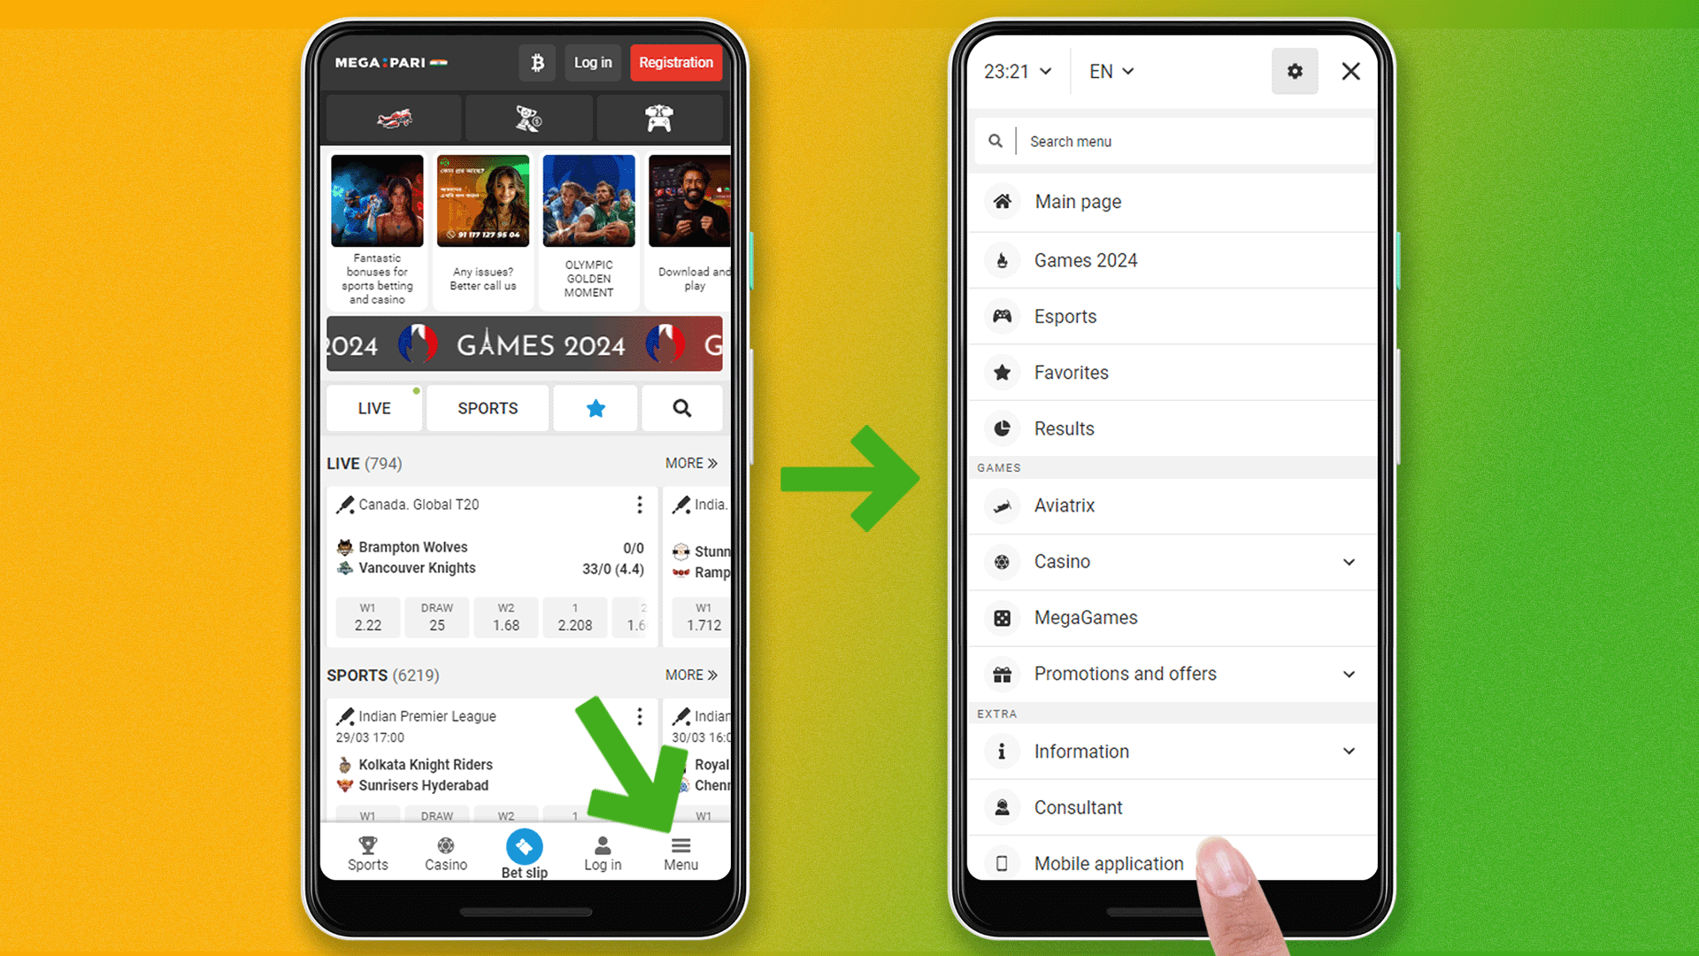Tap the Mobile application phone icon
Image resolution: width=1699 pixels, height=956 pixels.
tap(1001, 861)
